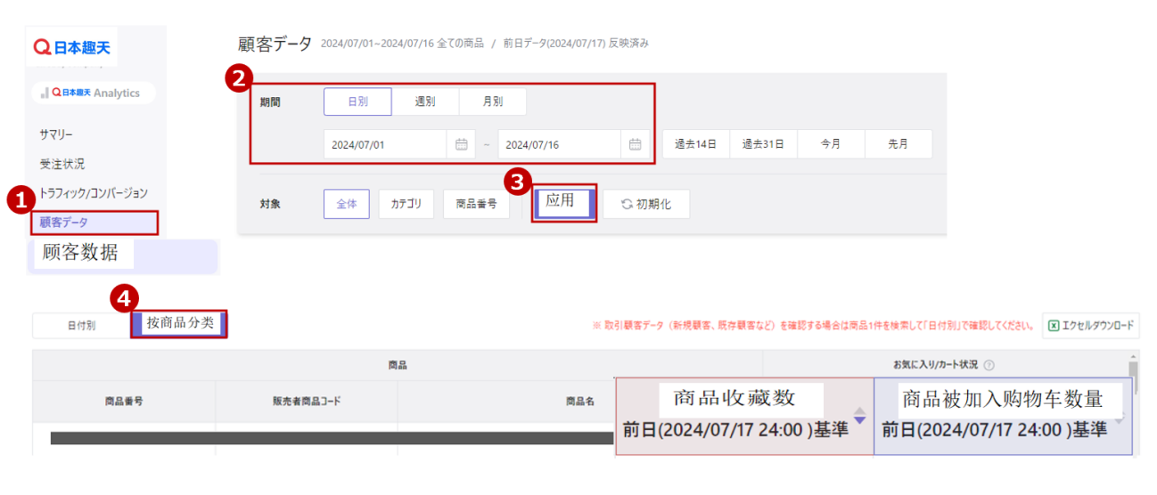This screenshot has width=1157, height=495.
Task: Select 週別 period mode
Action: pyautogui.click(x=425, y=101)
